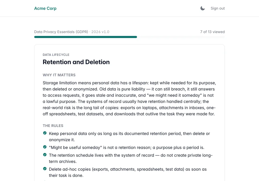Sign out of the account

pyautogui.click(x=218, y=8)
